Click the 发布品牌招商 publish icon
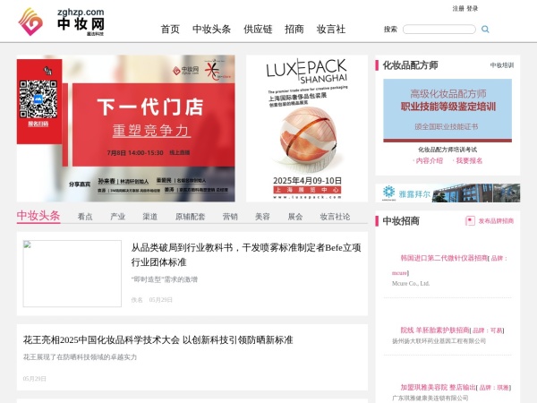Screen dimensions: 537x403 (470, 220)
